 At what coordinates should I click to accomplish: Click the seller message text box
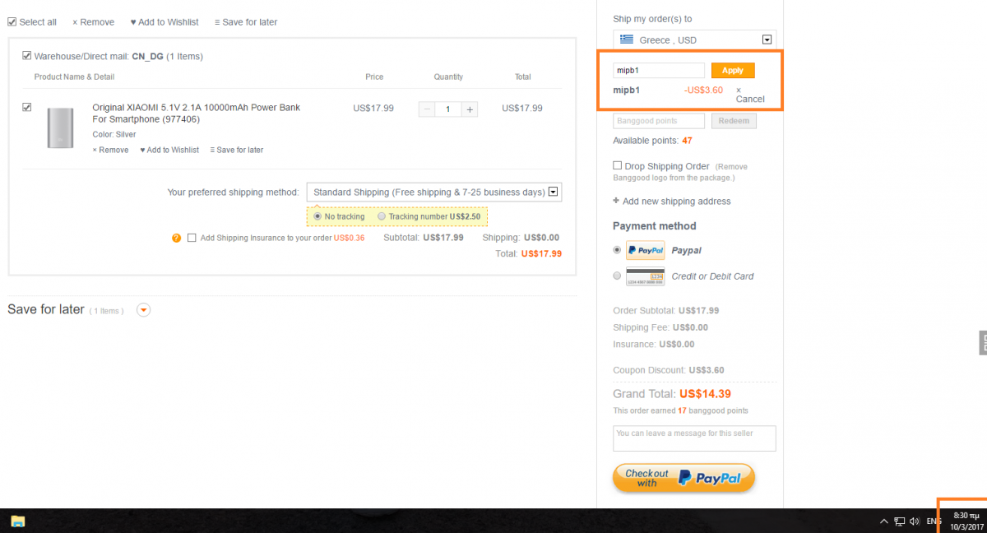(694, 438)
